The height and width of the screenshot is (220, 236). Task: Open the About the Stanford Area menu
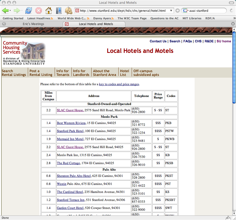click(x=105, y=73)
